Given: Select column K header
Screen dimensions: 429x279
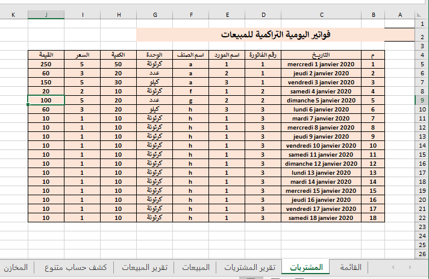Looking at the screenshot, I should click(x=13, y=15).
